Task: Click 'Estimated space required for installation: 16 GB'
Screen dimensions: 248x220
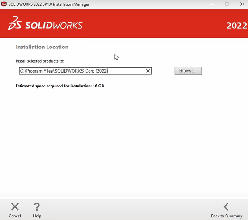Action: pyautogui.click(x=60, y=86)
